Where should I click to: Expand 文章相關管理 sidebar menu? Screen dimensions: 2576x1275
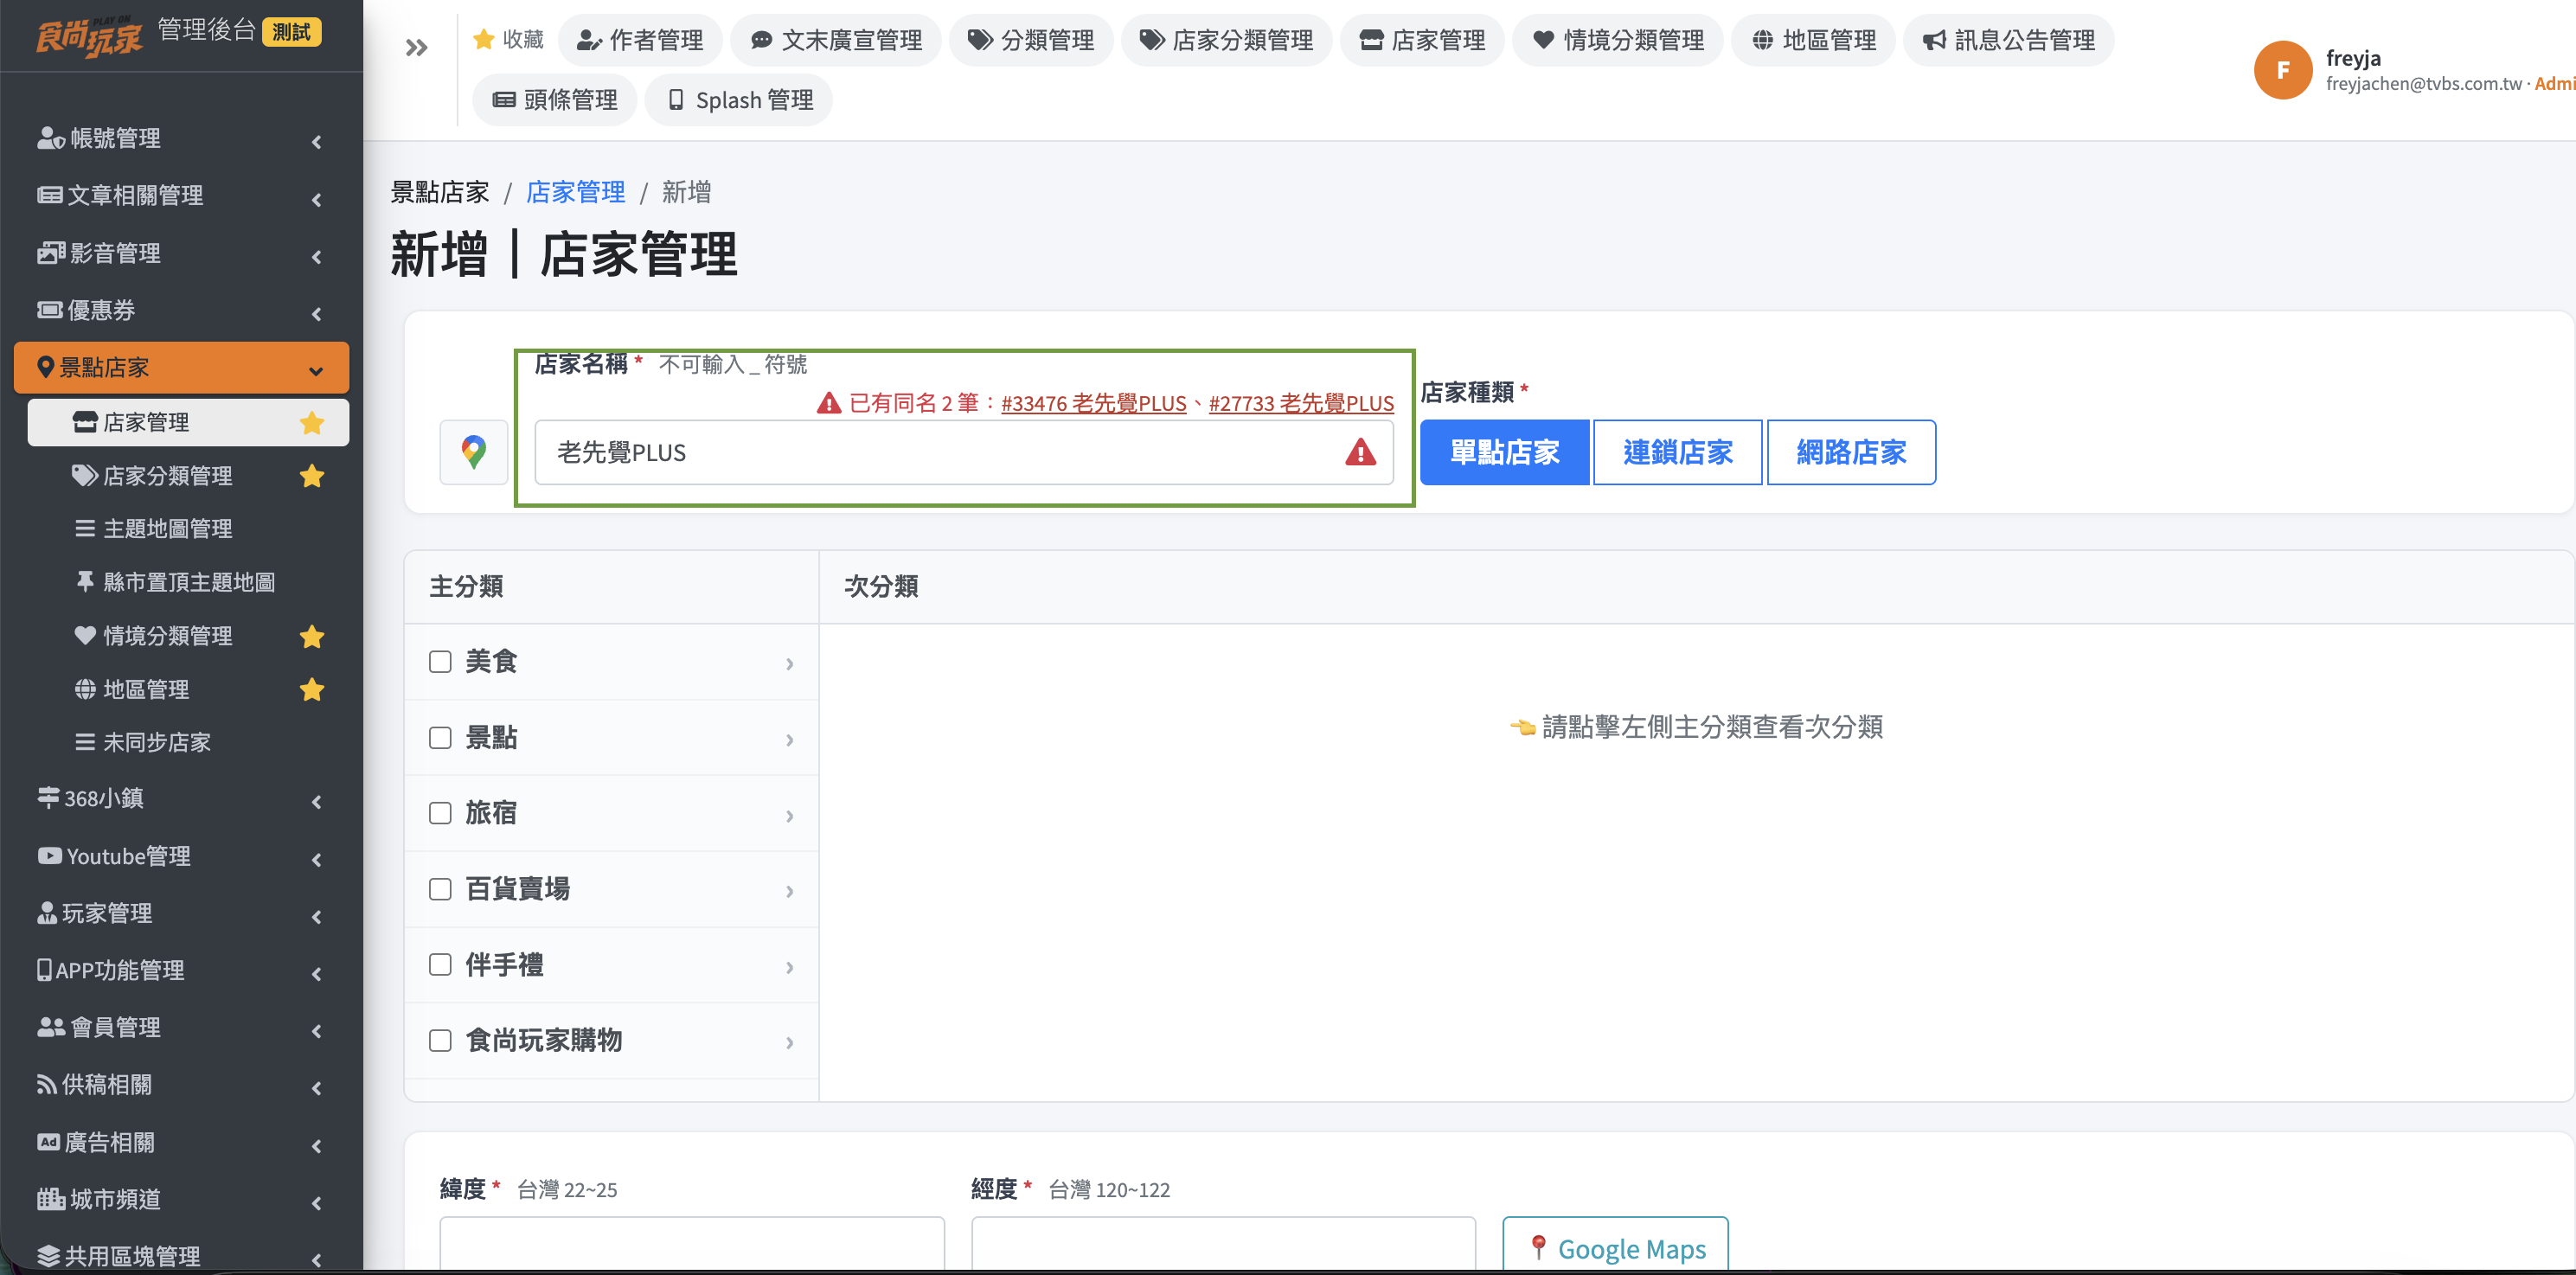click(181, 196)
